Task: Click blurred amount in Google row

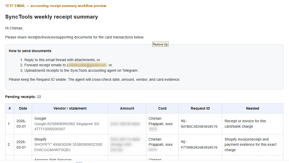Action: coord(125,124)
